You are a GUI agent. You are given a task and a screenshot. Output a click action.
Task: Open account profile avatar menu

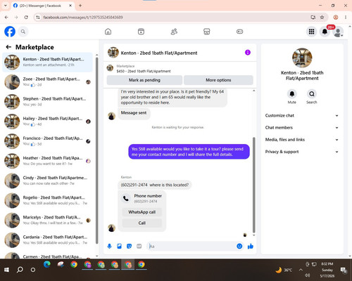(338, 32)
